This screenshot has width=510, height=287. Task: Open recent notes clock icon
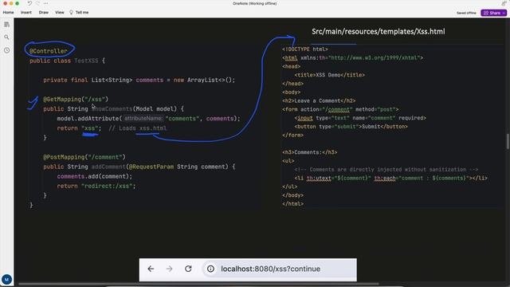pos(6,50)
